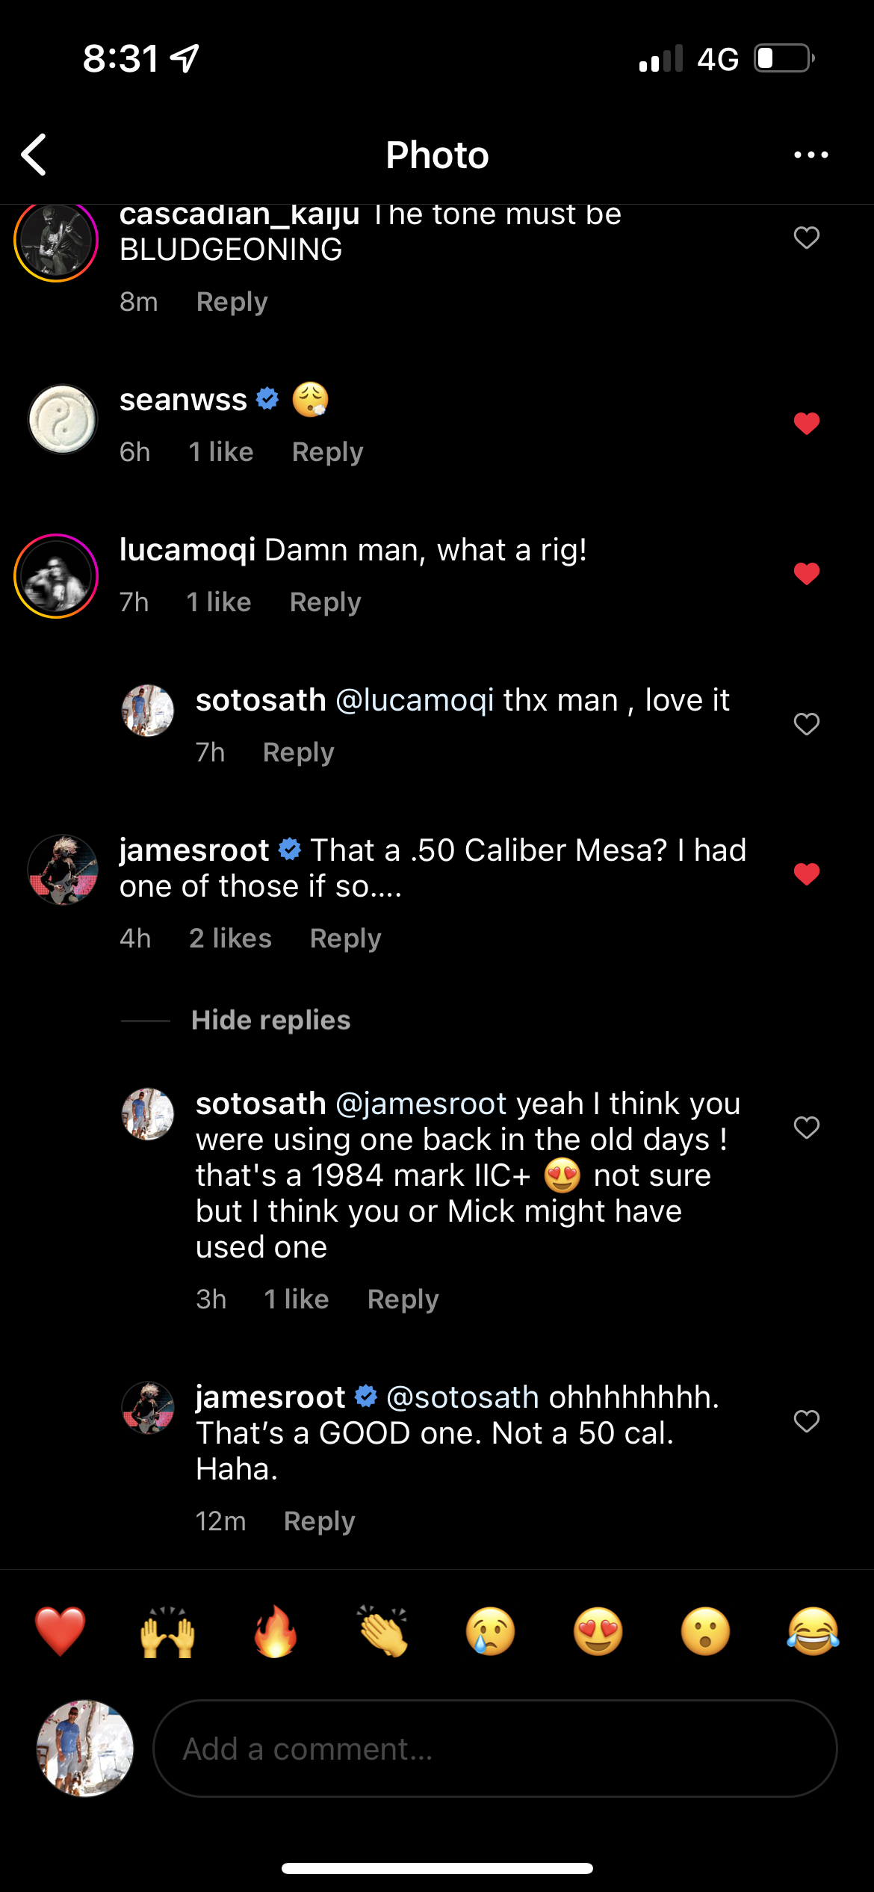Insert the laughing tears quick emoji
The height and width of the screenshot is (1892, 874).
(813, 1631)
